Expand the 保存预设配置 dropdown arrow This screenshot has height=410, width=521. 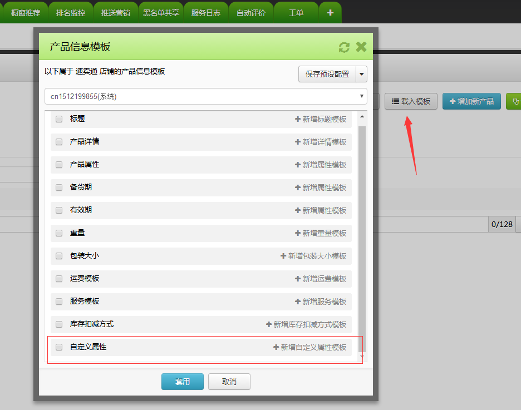pyautogui.click(x=361, y=74)
